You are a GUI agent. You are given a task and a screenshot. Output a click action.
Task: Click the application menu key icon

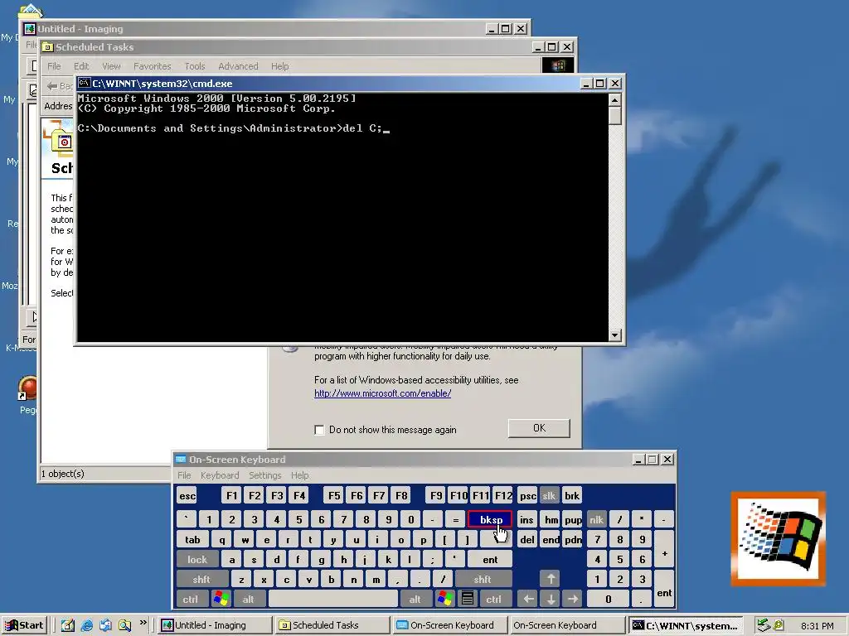tap(468, 600)
